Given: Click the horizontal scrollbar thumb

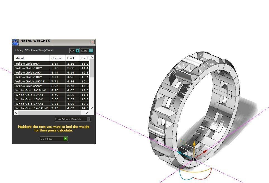Looking at the screenshot, I should [x=50, y=113].
